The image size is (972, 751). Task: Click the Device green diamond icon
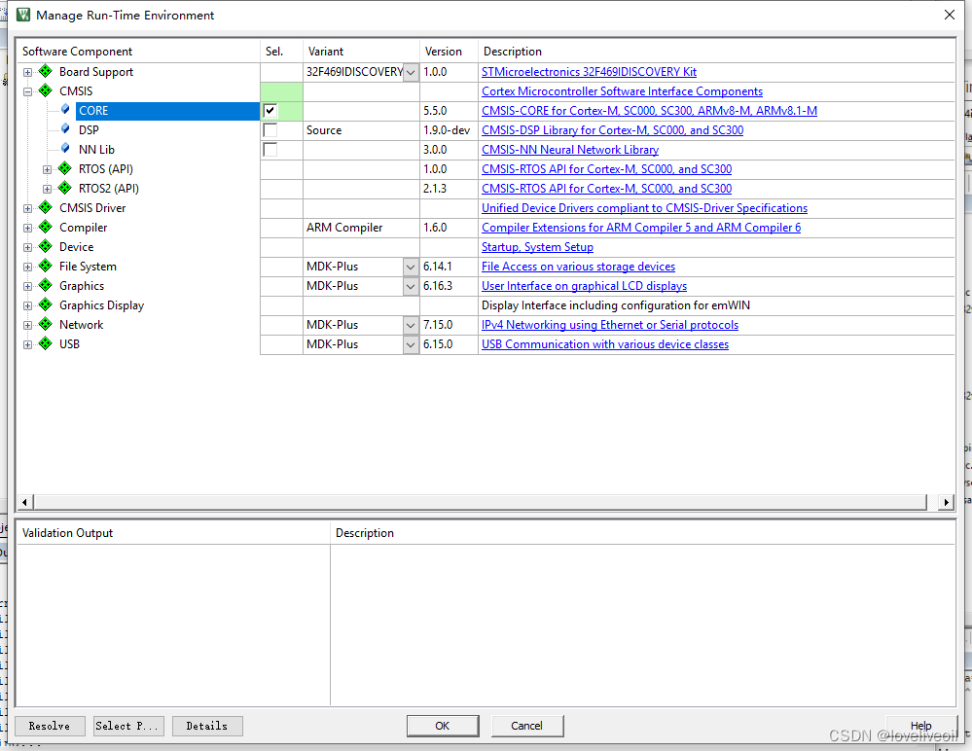point(46,246)
